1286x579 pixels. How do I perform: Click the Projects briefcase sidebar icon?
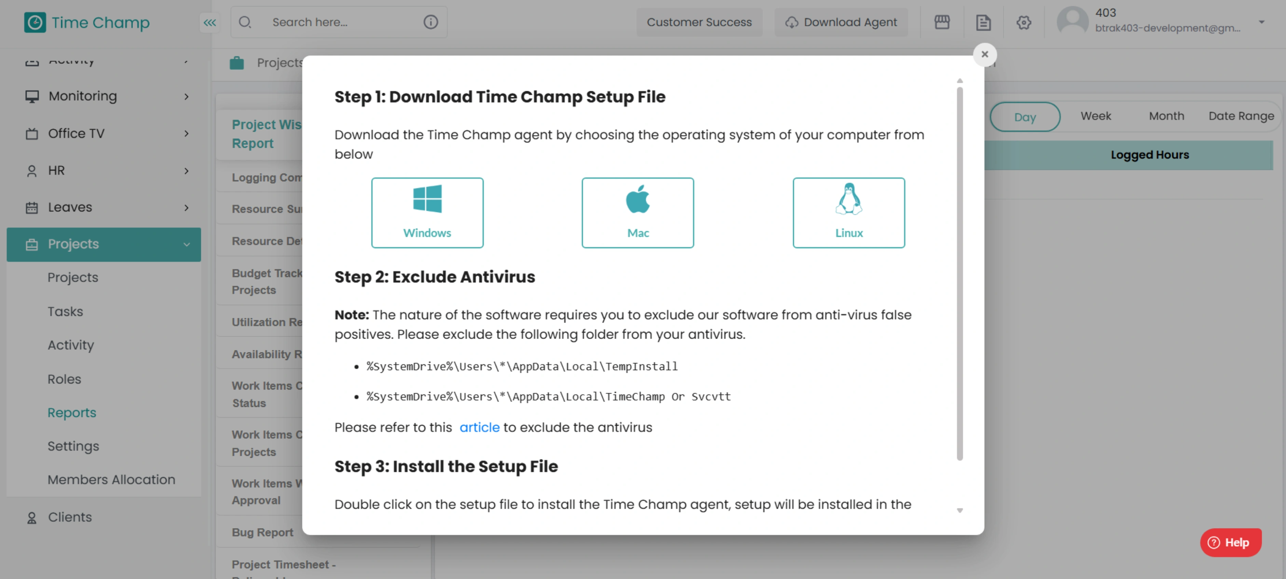[32, 244]
